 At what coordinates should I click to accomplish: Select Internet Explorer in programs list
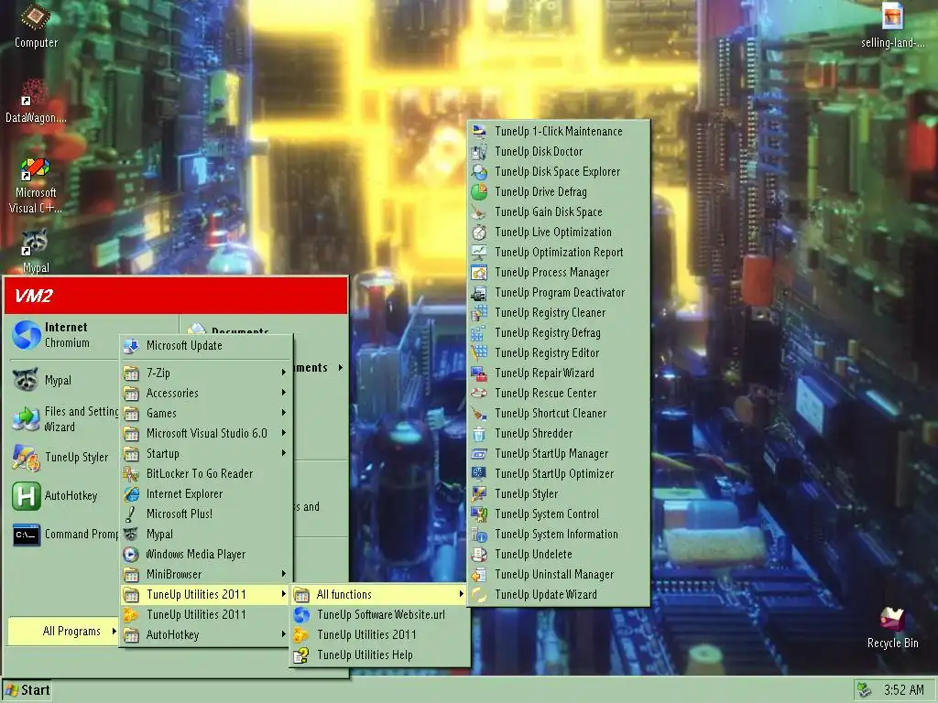206,494
